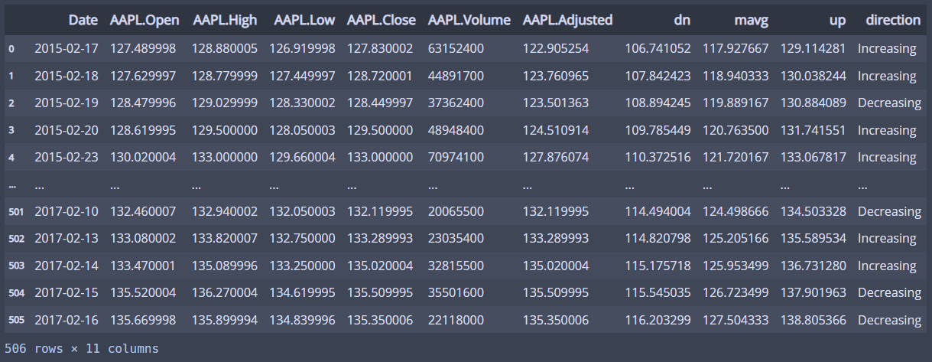The image size is (932, 362).
Task: Click adjusted value 133.289993
Action: point(556,239)
